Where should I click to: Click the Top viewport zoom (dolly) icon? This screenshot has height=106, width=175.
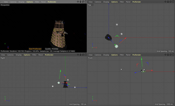(168, 2)
